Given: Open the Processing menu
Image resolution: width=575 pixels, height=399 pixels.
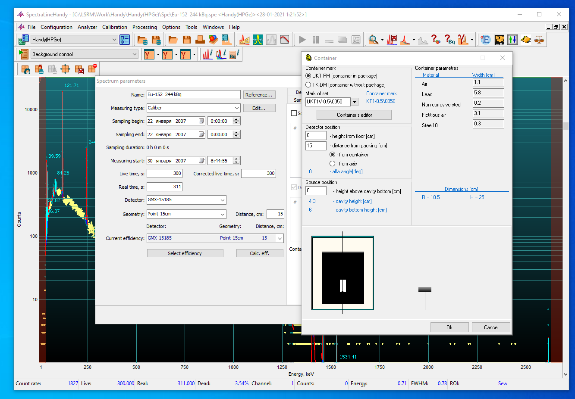Looking at the screenshot, I should coord(145,27).
